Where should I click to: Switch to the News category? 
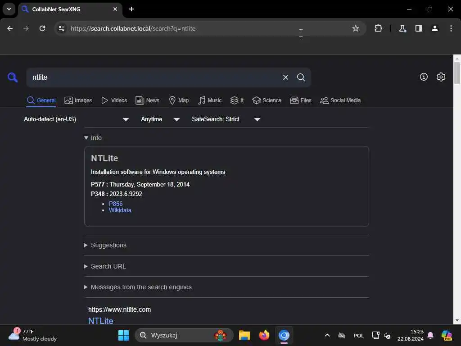click(147, 100)
